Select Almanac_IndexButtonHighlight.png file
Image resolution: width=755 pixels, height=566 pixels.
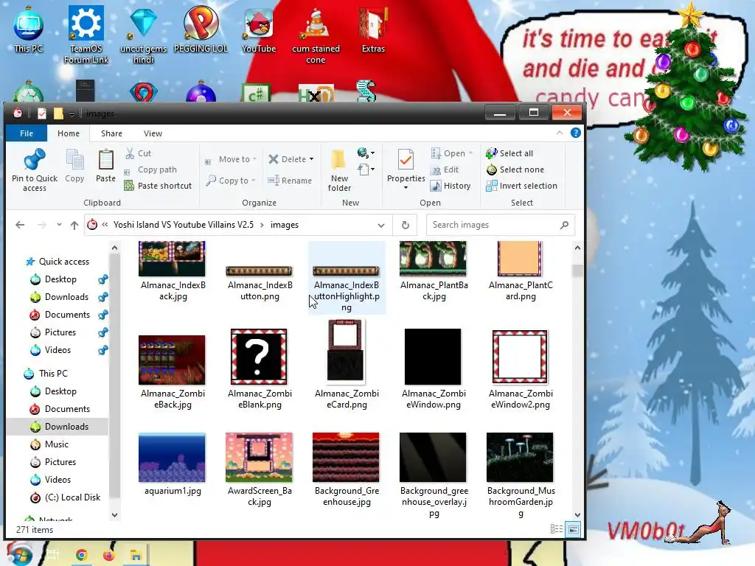(347, 277)
